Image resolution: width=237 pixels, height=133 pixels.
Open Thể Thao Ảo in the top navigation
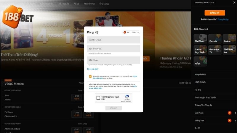(x=63, y=4)
